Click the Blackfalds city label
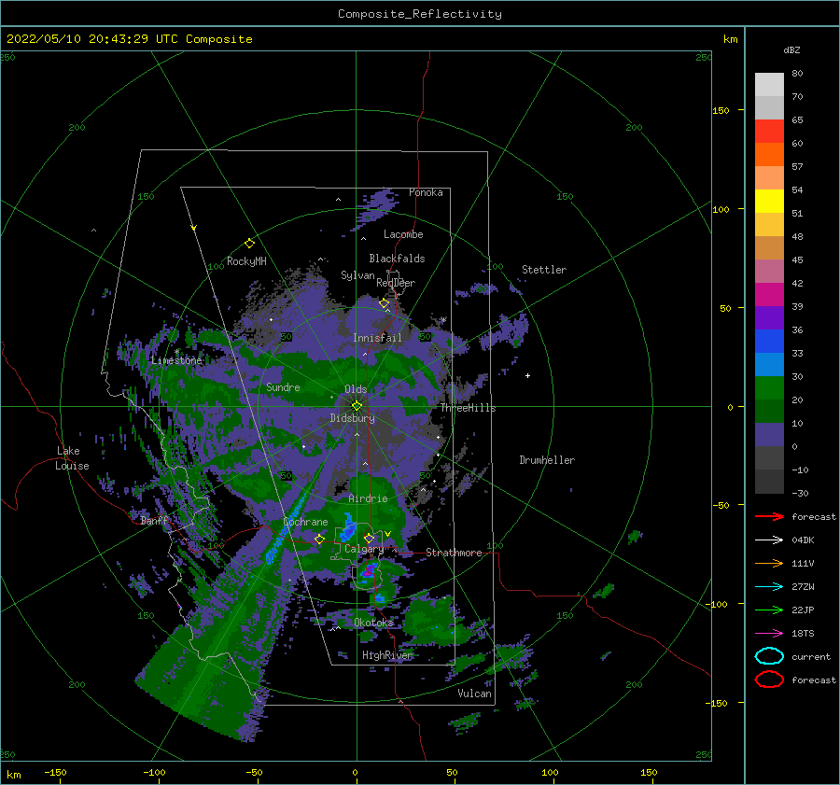Screen dimensions: 840x785 point(397,259)
